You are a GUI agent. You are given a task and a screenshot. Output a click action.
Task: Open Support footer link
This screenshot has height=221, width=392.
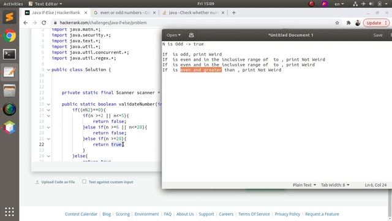pyautogui.click(x=206, y=214)
